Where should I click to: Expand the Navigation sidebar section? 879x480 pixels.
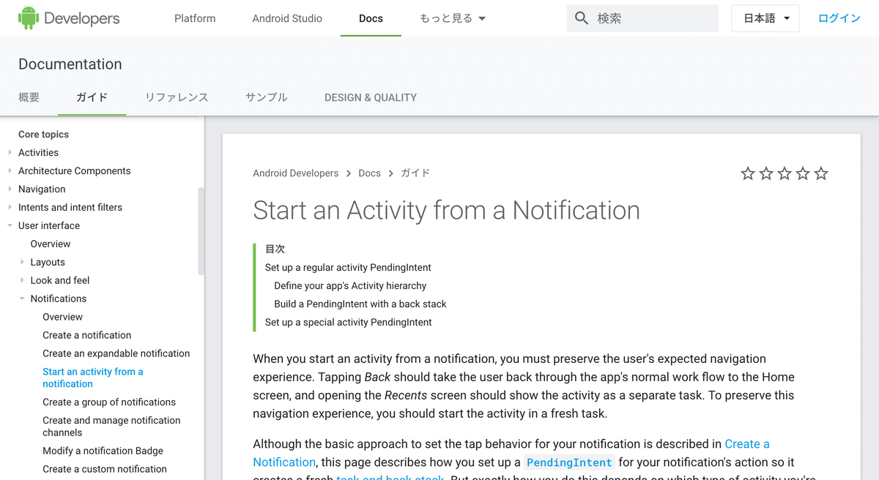(x=10, y=189)
